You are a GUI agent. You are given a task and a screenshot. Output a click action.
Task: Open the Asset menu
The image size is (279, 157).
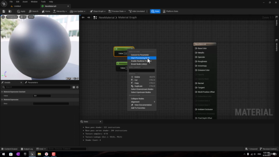[25, 2]
